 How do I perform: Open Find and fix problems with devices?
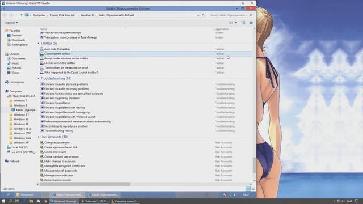[65, 108]
